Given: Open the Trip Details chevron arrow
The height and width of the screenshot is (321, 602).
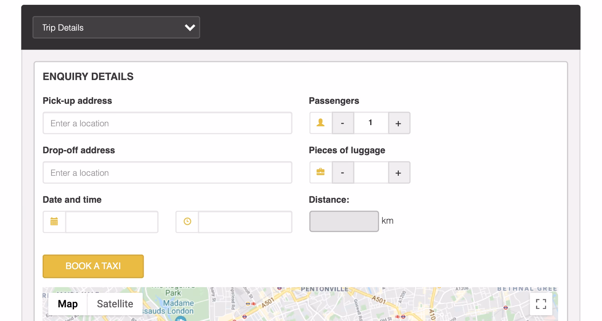Looking at the screenshot, I should point(189,27).
